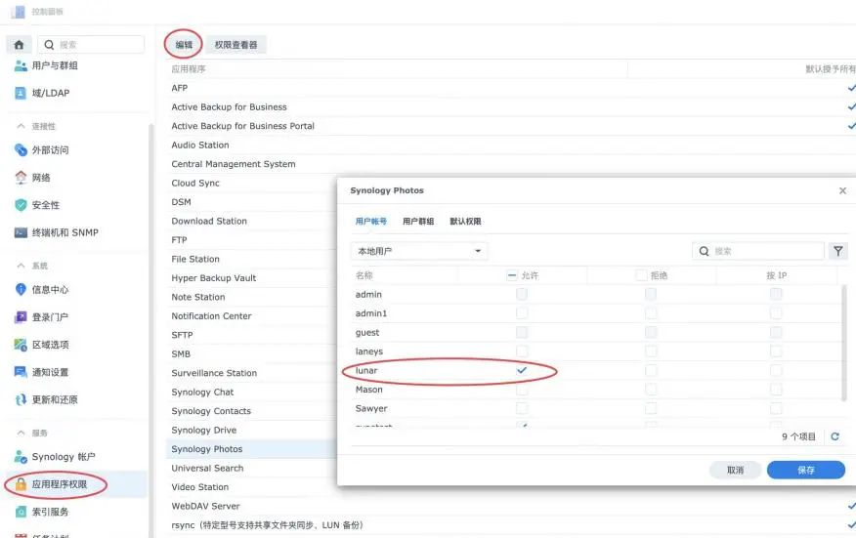856x538 pixels.
Task: Open Regional Options (区域选项) icon
Action: (x=21, y=345)
